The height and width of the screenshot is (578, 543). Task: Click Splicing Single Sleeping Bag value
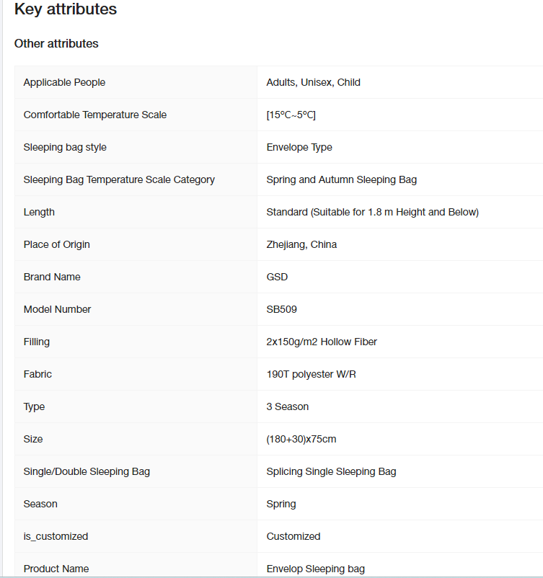(x=331, y=471)
